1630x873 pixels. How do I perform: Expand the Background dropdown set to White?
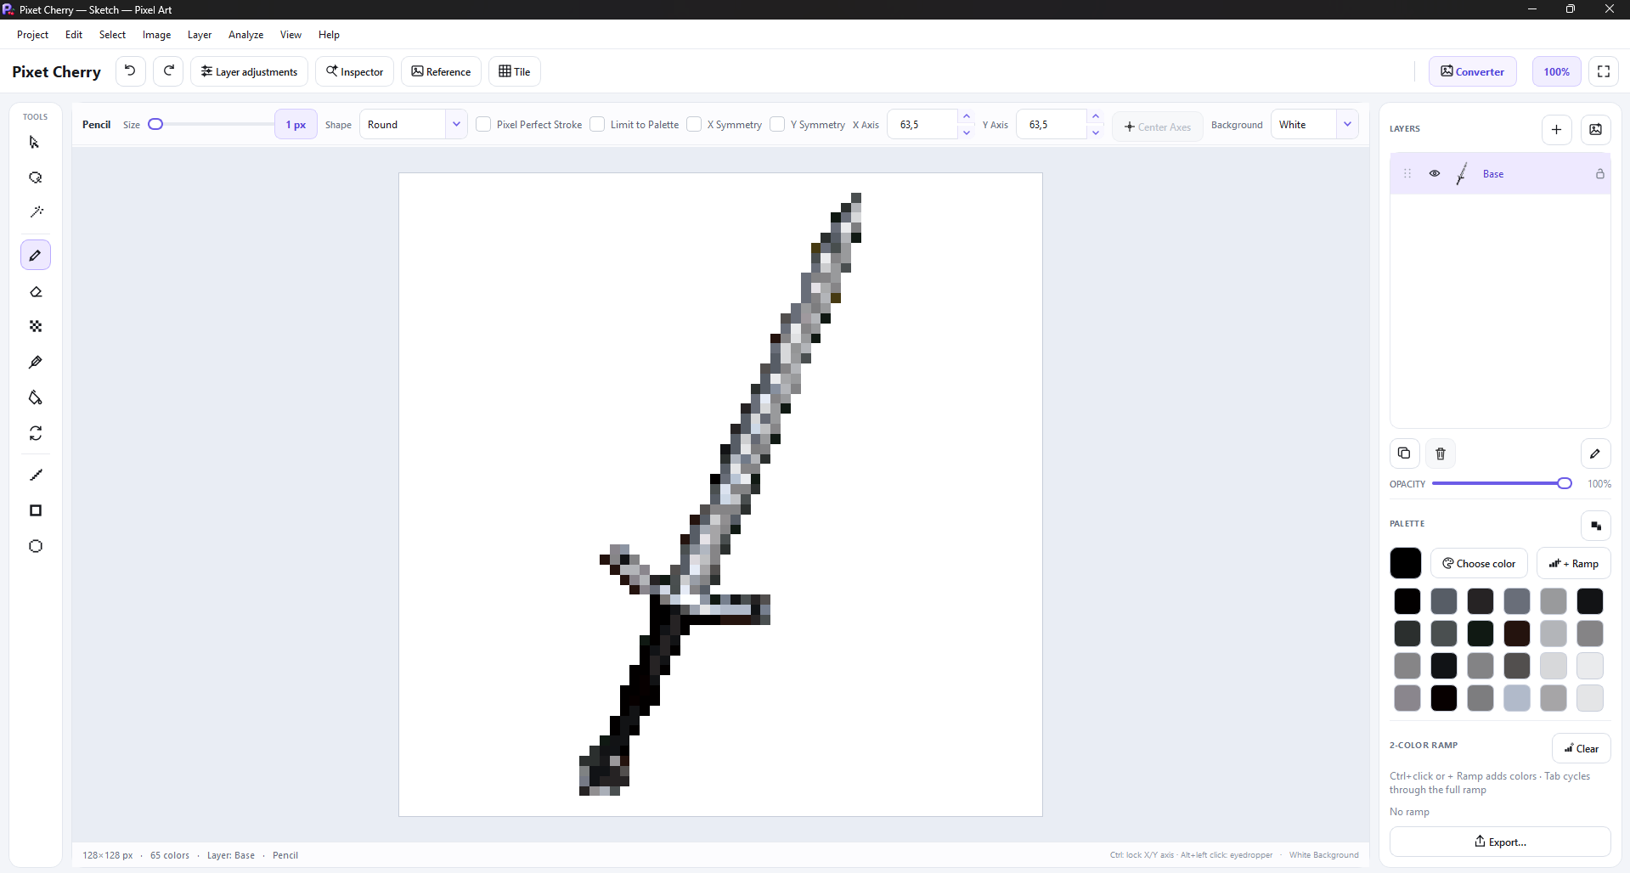[x=1314, y=124]
